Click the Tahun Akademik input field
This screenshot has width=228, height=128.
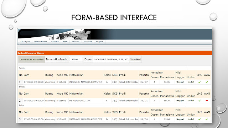click(76, 59)
